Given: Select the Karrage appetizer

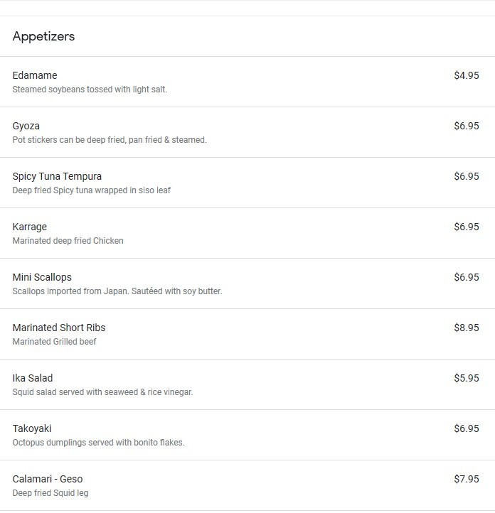Looking at the screenshot, I should (x=247, y=233).
